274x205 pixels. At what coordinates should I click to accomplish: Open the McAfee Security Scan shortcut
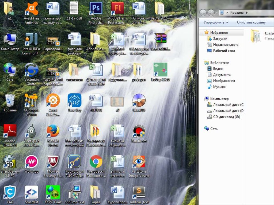click(53, 162)
